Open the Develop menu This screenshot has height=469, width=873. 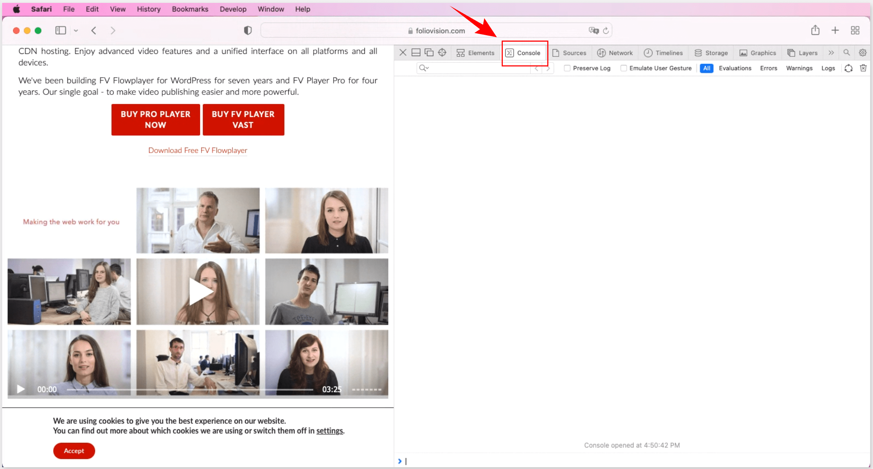[x=233, y=9]
